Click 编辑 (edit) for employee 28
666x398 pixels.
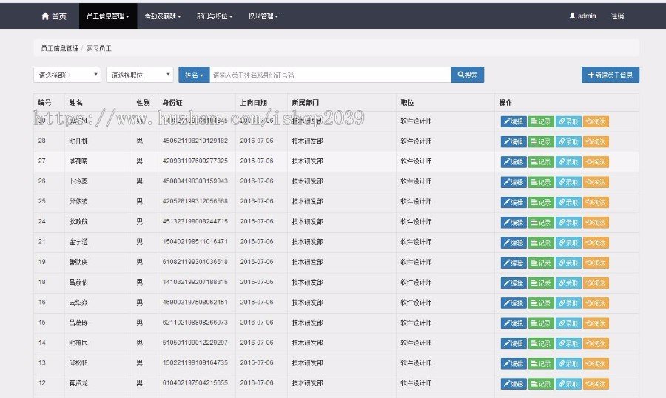[x=514, y=141]
